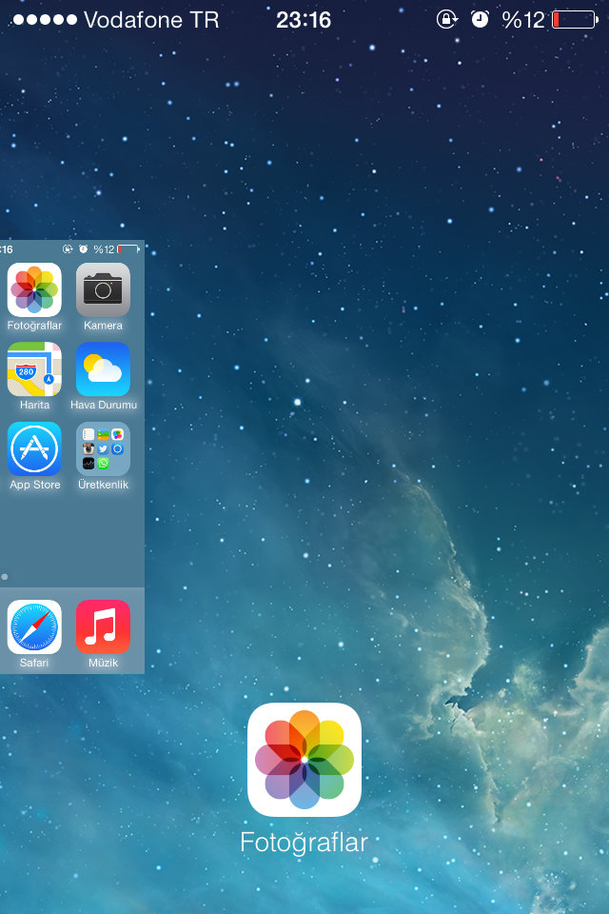Tap the large Fotoğraflar label text
Image resolution: width=609 pixels, height=914 pixels.
click(304, 843)
